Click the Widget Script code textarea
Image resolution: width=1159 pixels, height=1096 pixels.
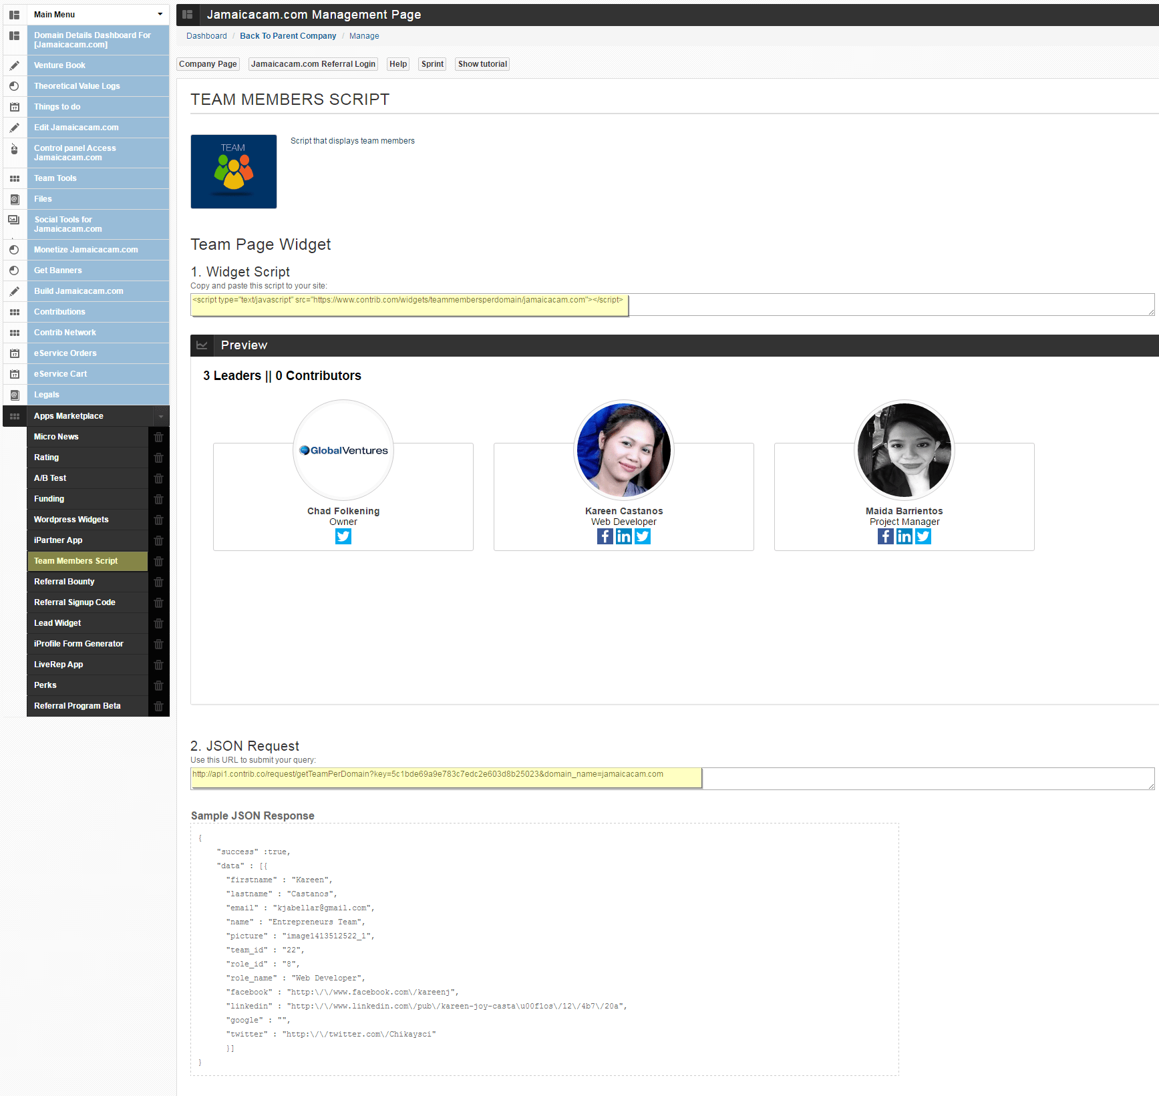click(672, 305)
